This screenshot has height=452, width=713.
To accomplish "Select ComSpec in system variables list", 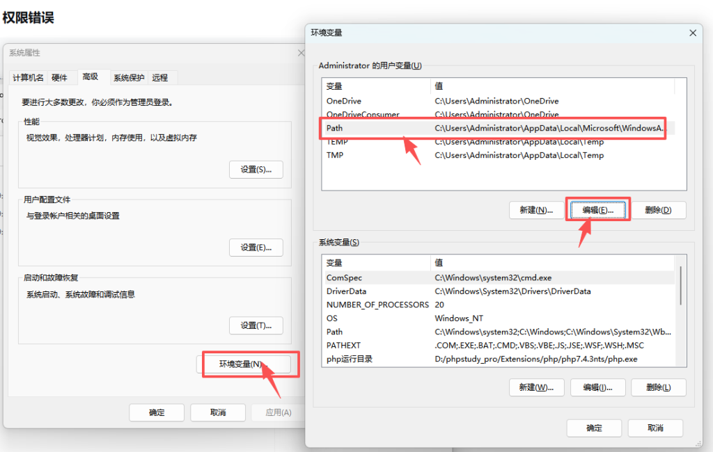I will coord(344,277).
